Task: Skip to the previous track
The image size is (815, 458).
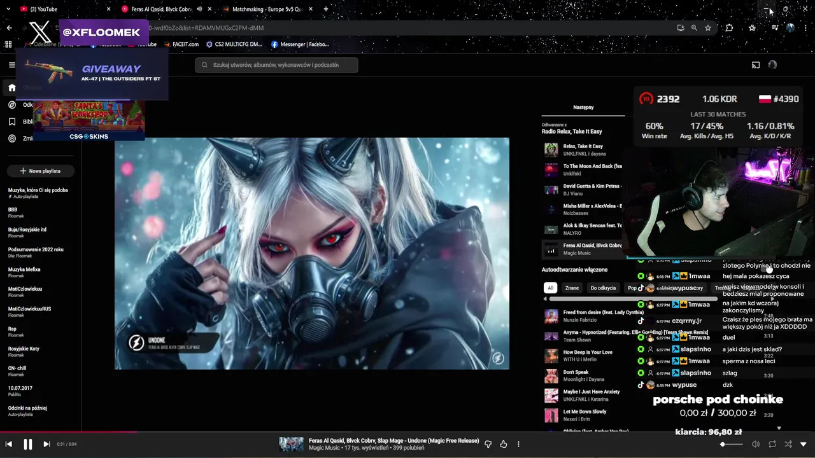Action: (x=9, y=444)
